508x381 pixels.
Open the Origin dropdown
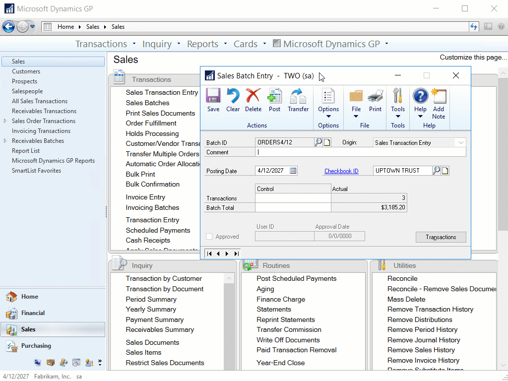[x=461, y=142]
